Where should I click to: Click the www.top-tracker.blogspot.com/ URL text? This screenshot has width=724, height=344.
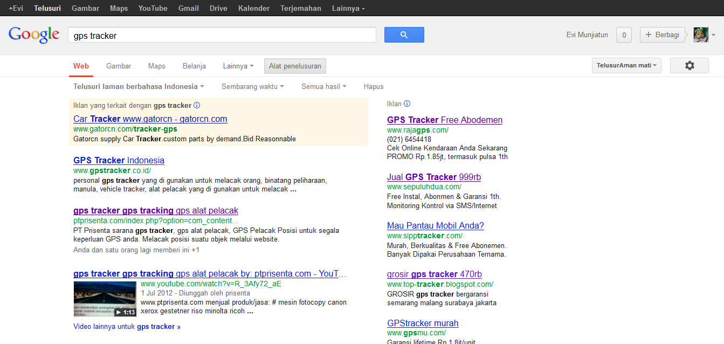pos(440,284)
